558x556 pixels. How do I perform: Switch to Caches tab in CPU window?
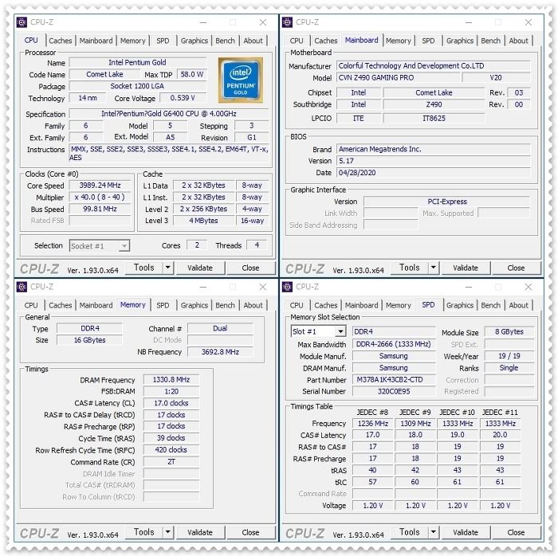[x=60, y=41]
